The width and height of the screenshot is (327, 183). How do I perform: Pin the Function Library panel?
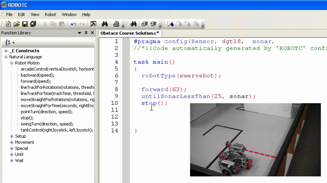[86, 33]
